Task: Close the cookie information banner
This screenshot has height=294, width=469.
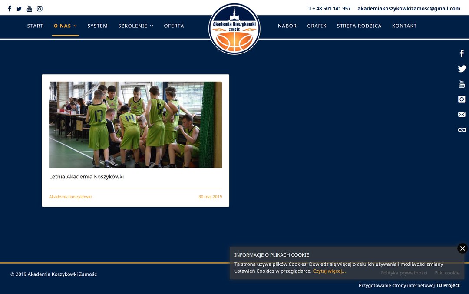Action: tap(462, 248)
